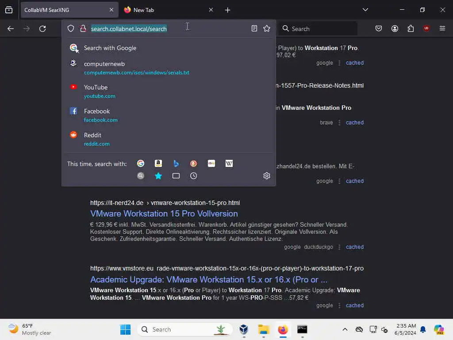Open Copilot preview icon in taskbar
Image resolution: width=453 pixels, height=340 pixels.
(439, 329)
